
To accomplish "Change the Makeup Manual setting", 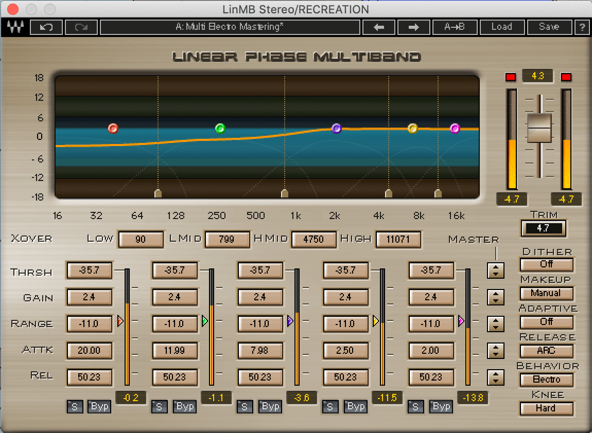I will tap(546, 293).
